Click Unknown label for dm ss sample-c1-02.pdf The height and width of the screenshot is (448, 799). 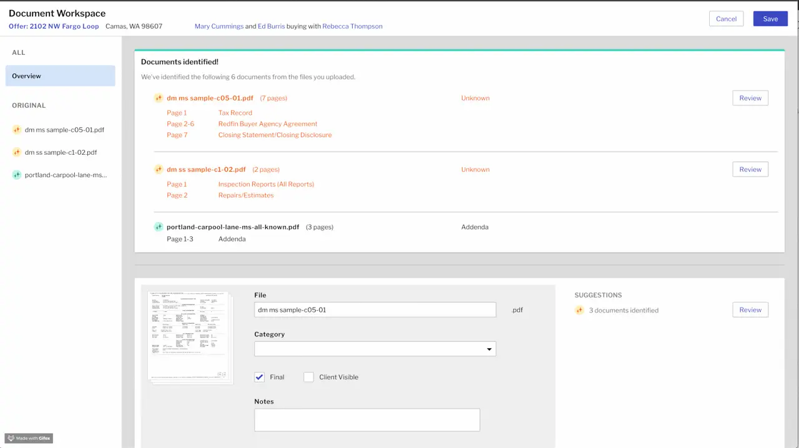(475, 169)
